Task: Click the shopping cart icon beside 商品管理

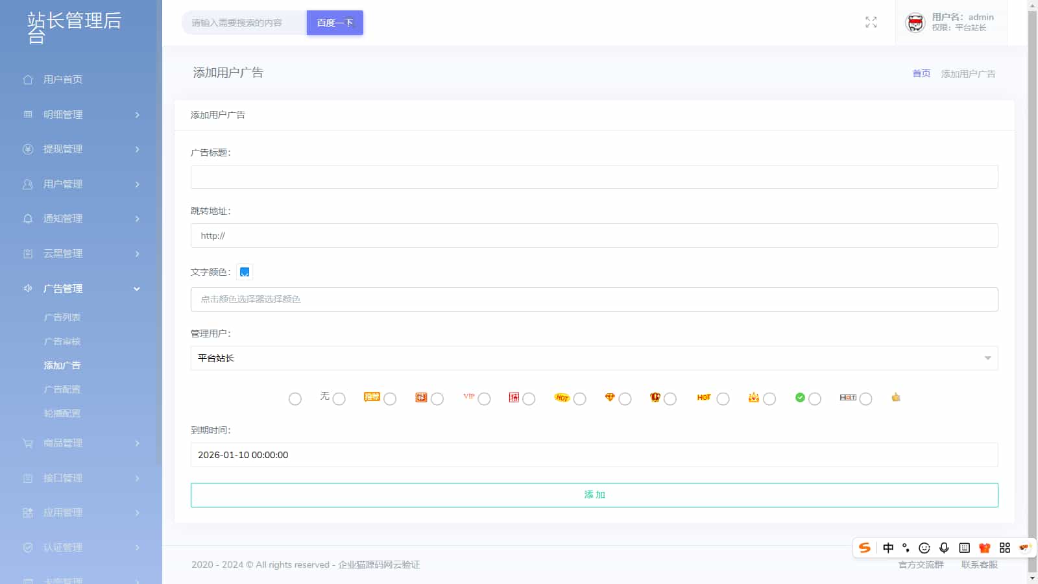Action: point(28,443)
